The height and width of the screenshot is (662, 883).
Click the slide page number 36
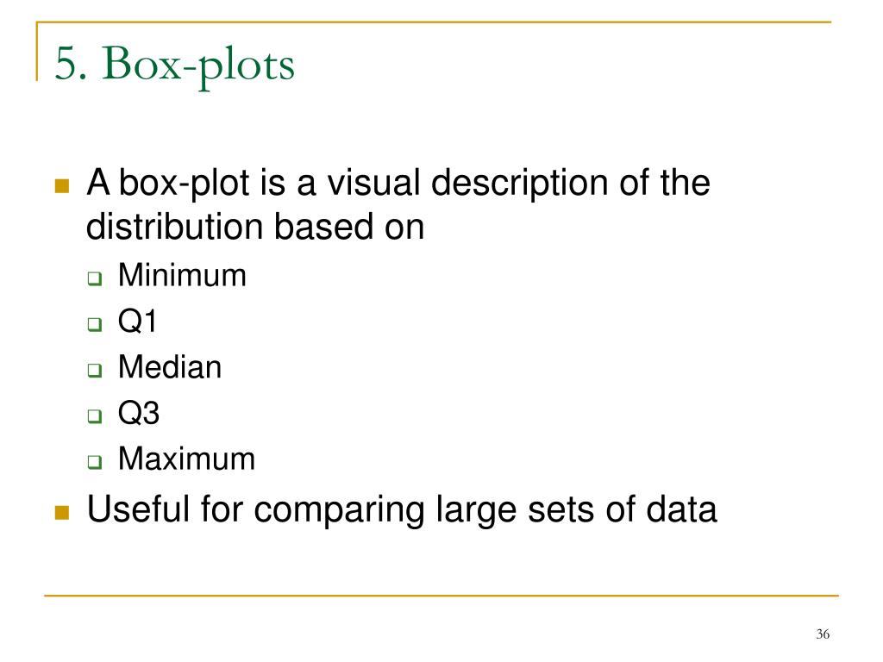[x=823, y=634]
